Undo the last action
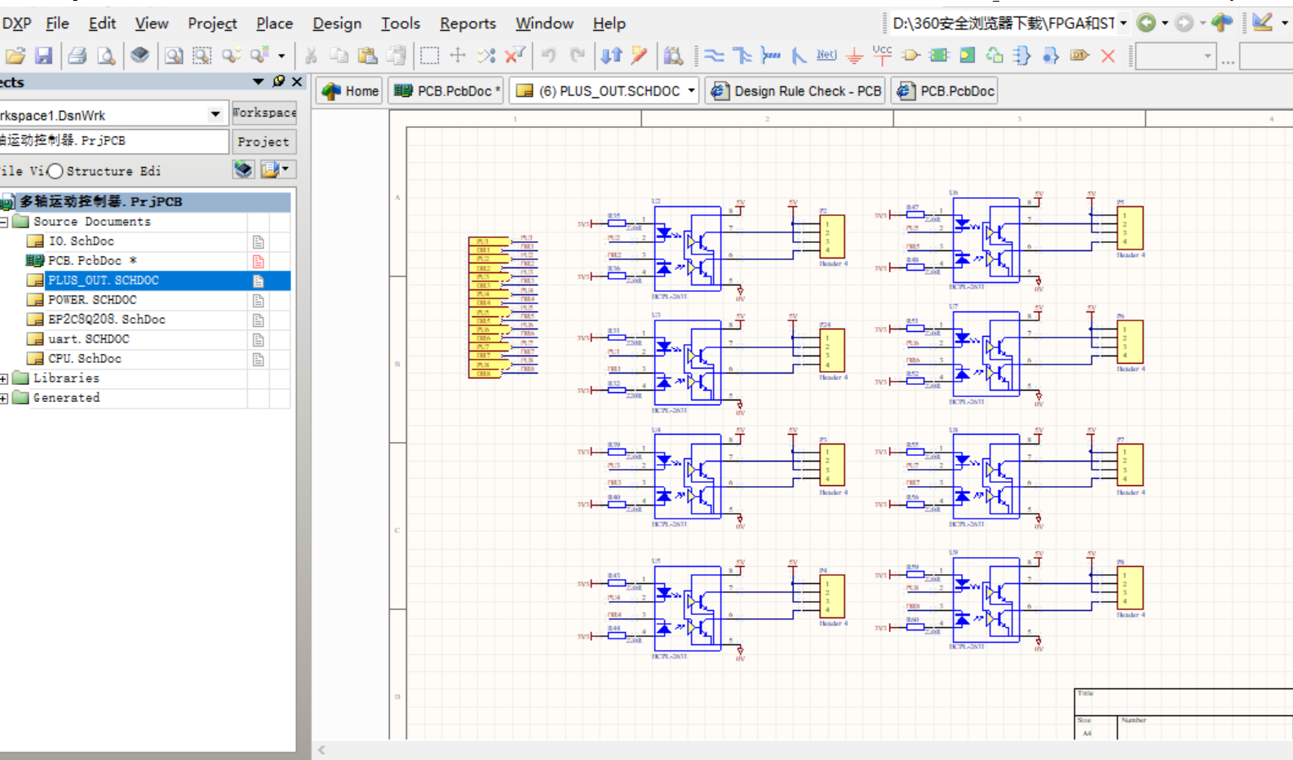The width and height of the screenshot is (1293, 760). coord(549,55)
